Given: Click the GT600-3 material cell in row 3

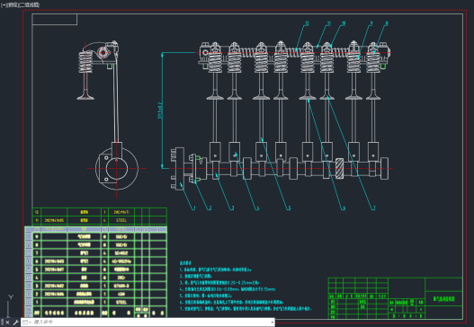Looking at the screenshot, I should (x=121, y=286).
